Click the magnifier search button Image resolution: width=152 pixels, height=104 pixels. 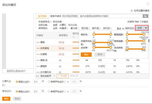pos(145,16)
